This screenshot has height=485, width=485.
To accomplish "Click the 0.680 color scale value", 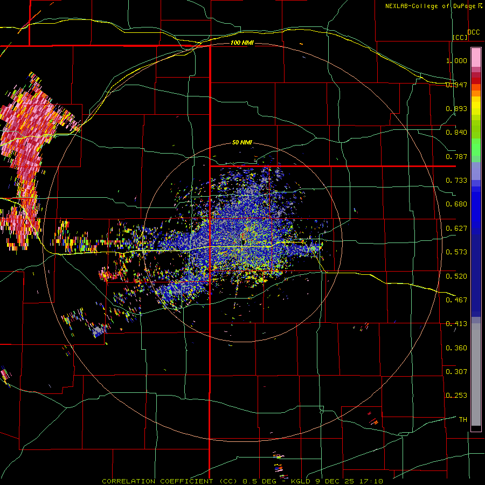I will [x=456, y=204].
